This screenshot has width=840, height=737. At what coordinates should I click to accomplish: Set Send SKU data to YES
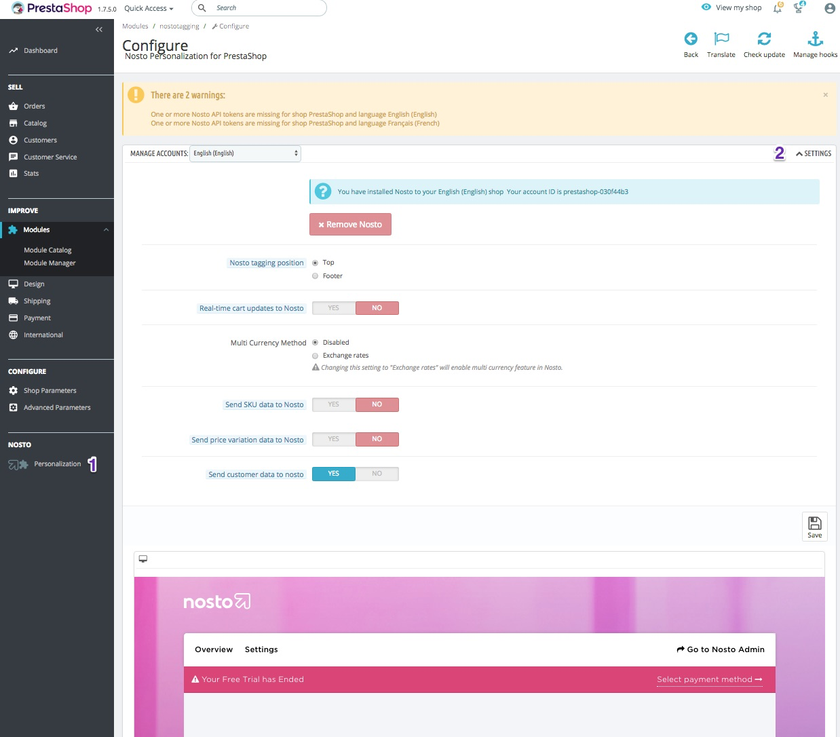pos(333,404)
